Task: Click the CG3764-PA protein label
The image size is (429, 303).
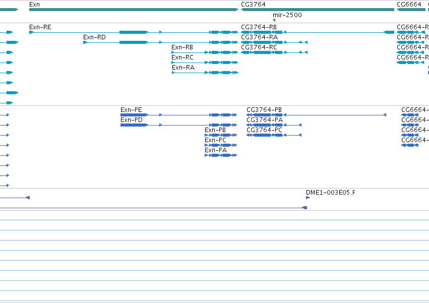Action: (265, 120)
